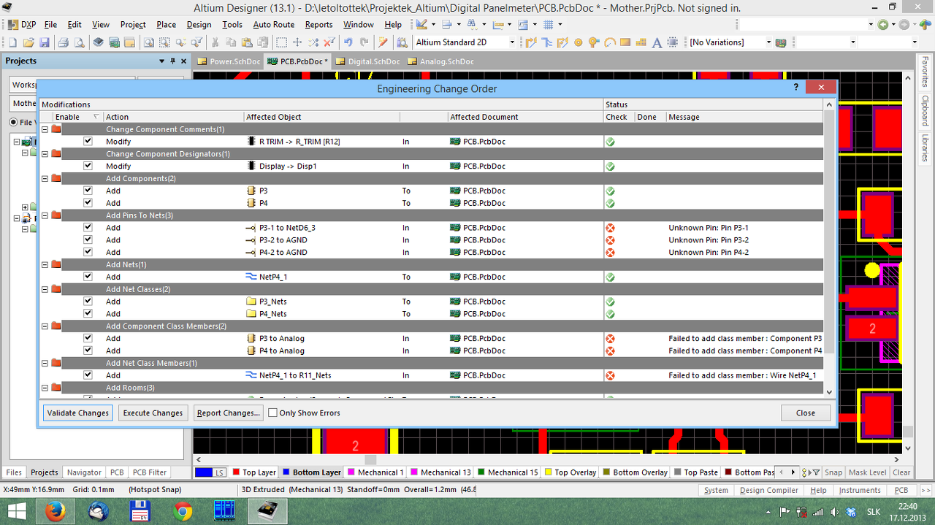Open Windows Start menu

pos(16,511)
